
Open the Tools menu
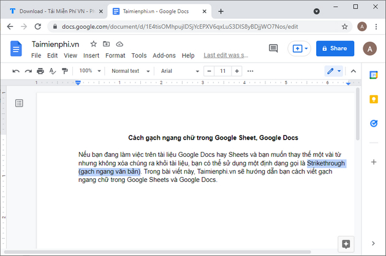click(139, 56)
